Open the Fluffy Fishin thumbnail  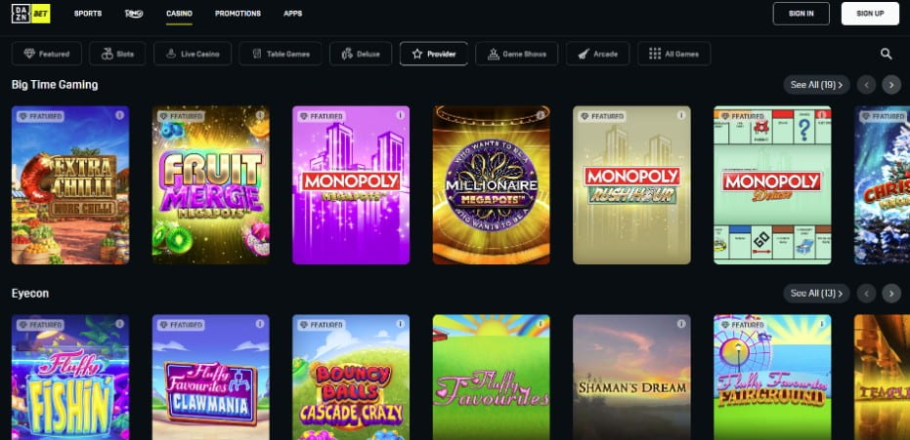[70, 378]
